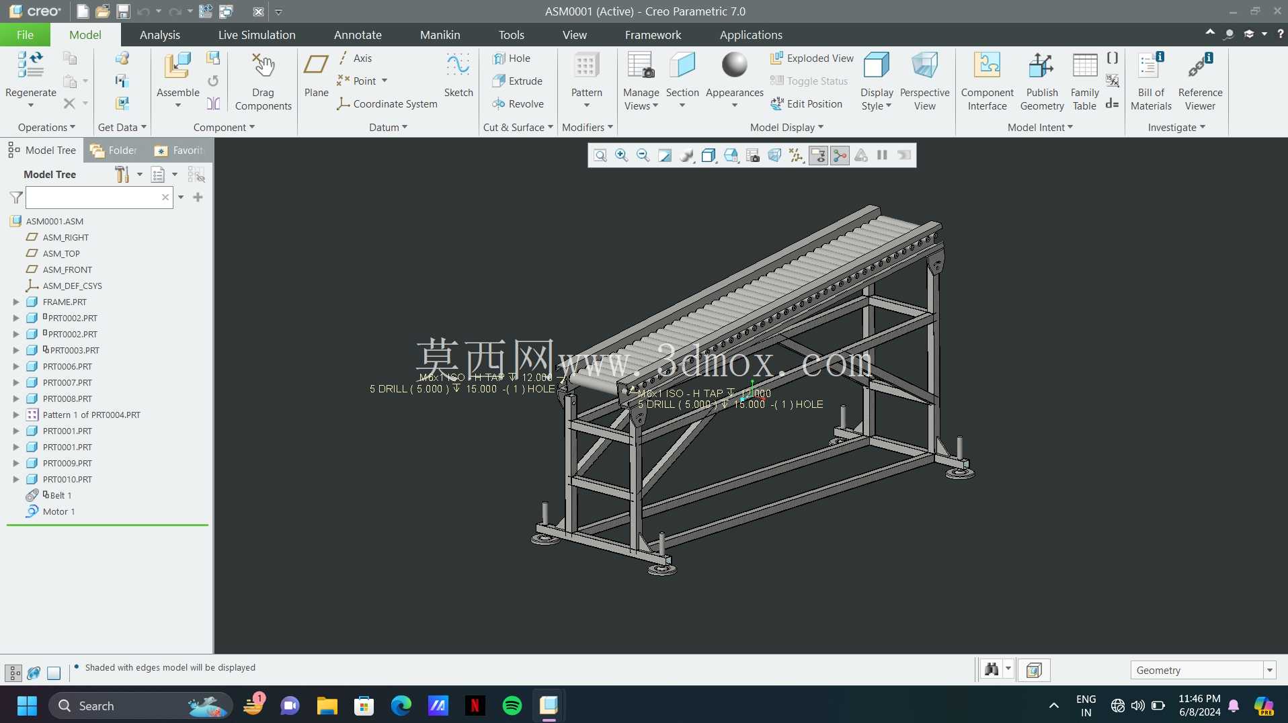Click the Appearances sphere icon
The image size is (1288, 723).
tap(734, 65)
